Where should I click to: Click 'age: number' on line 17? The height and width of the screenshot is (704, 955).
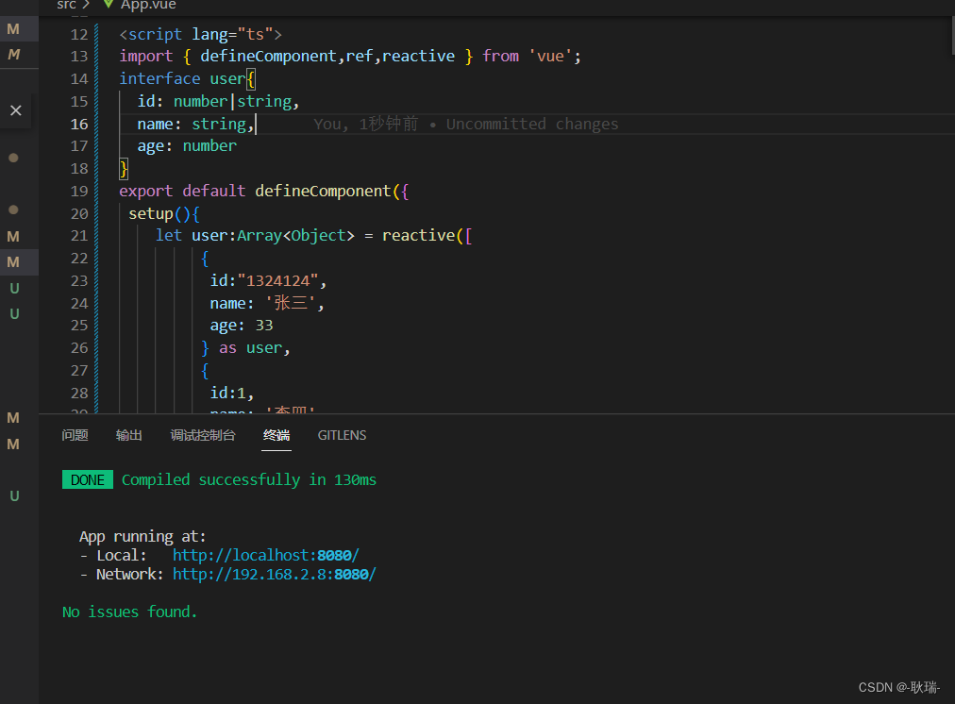pos(186,146)
